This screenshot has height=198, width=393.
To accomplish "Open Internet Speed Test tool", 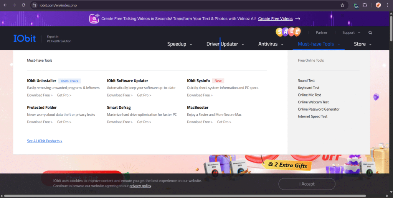I will 312,116.
